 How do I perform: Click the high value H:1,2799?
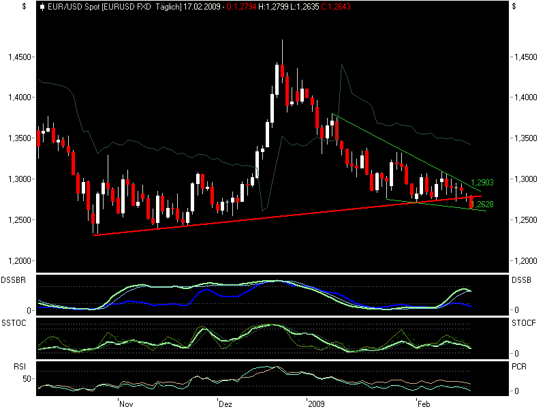pos(273,7)
